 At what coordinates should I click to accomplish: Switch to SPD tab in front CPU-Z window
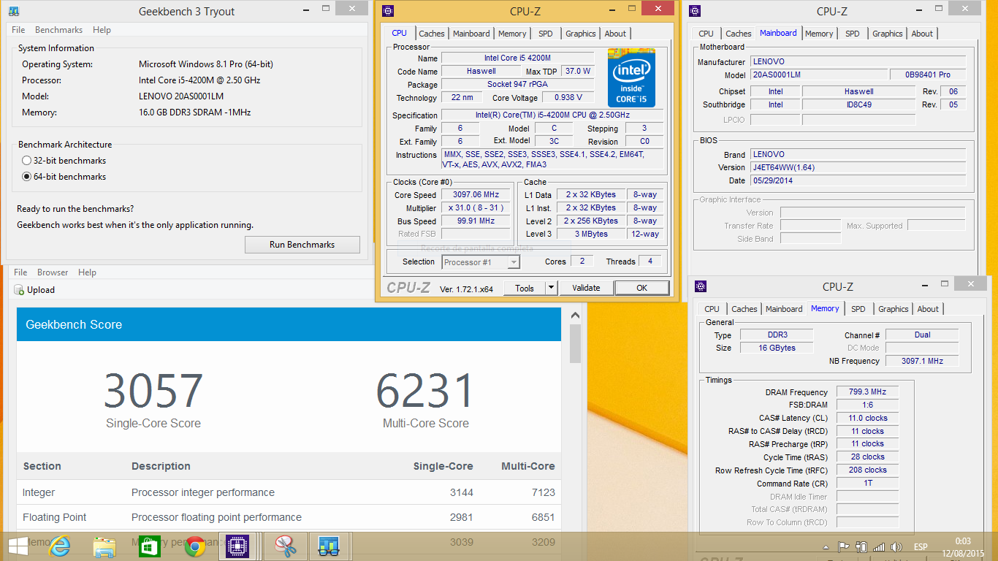[546, 34]
